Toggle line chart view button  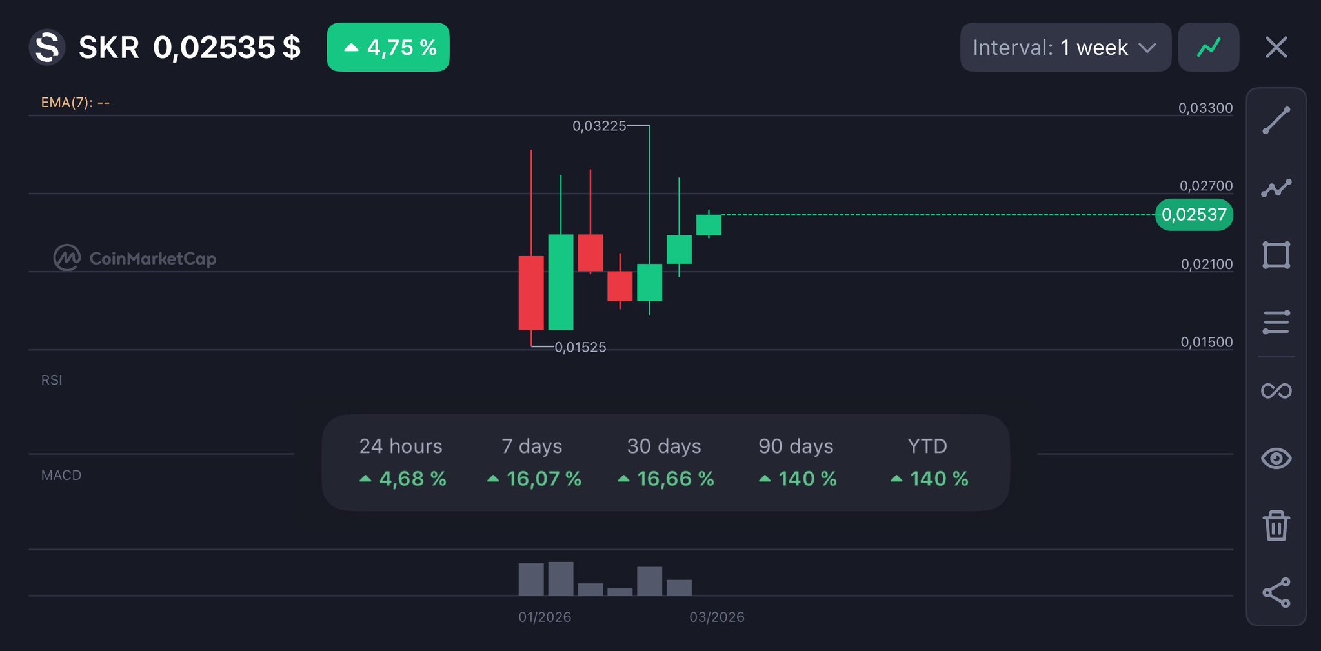(1208, 47)
